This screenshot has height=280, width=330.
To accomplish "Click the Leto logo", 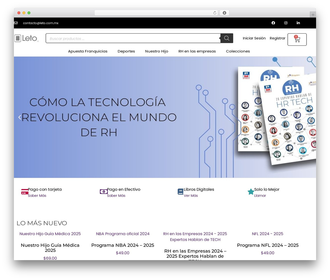I will [27, 38].
